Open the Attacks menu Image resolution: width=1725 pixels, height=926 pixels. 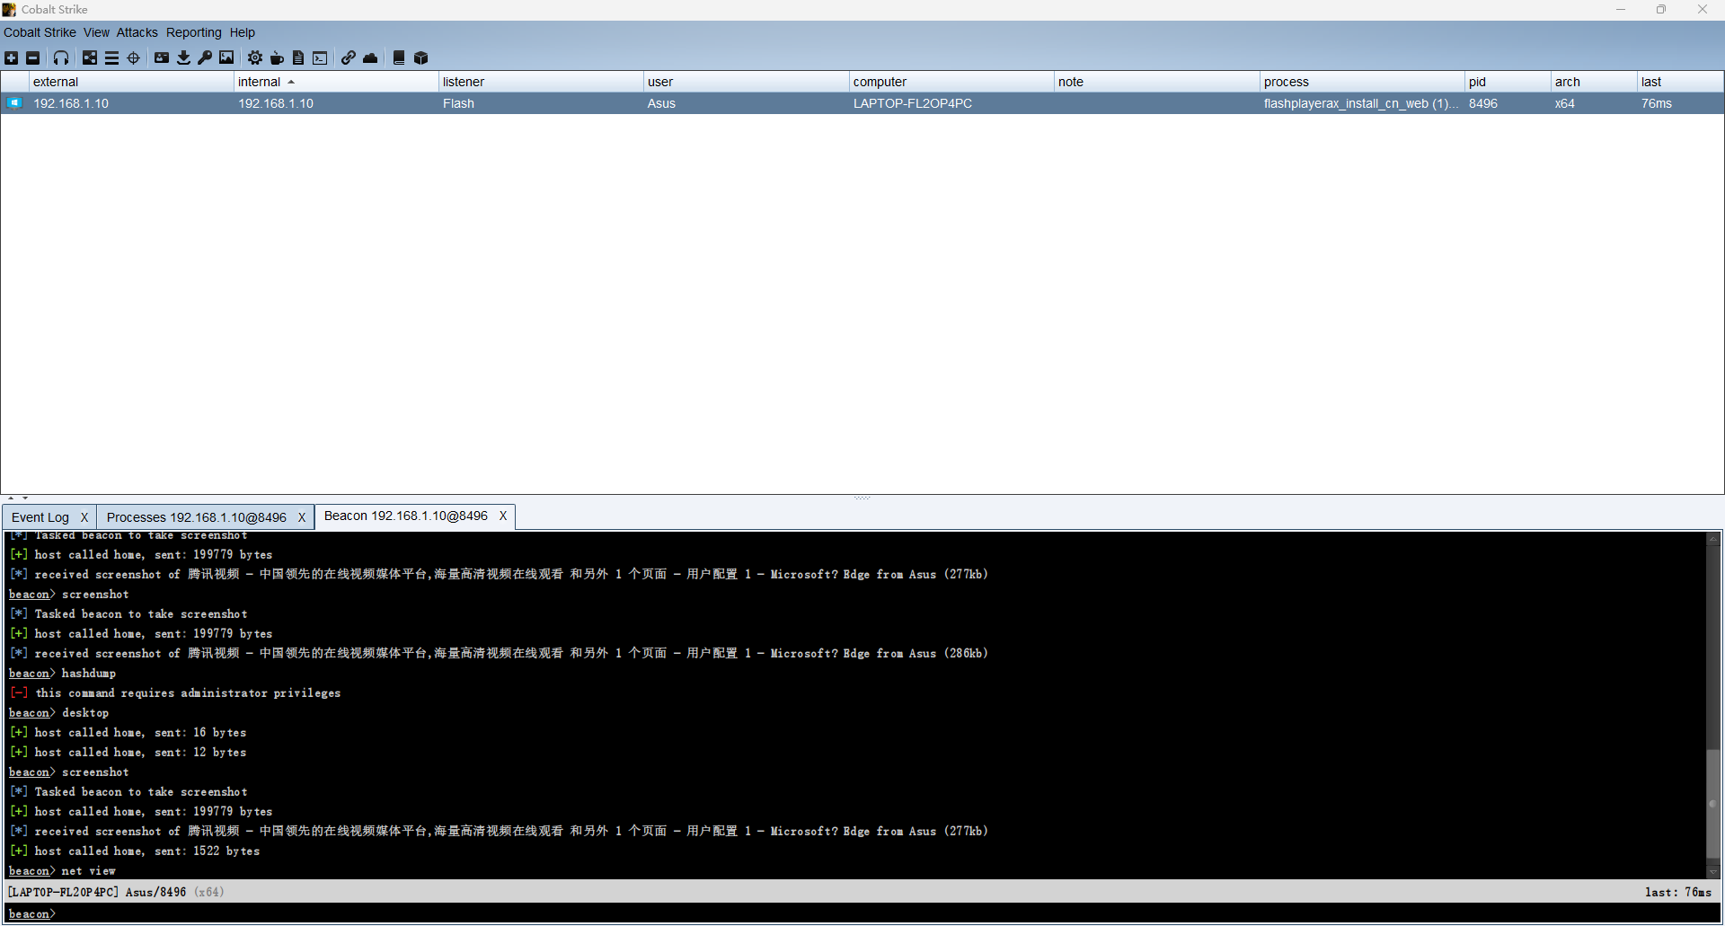pos(137,32)
